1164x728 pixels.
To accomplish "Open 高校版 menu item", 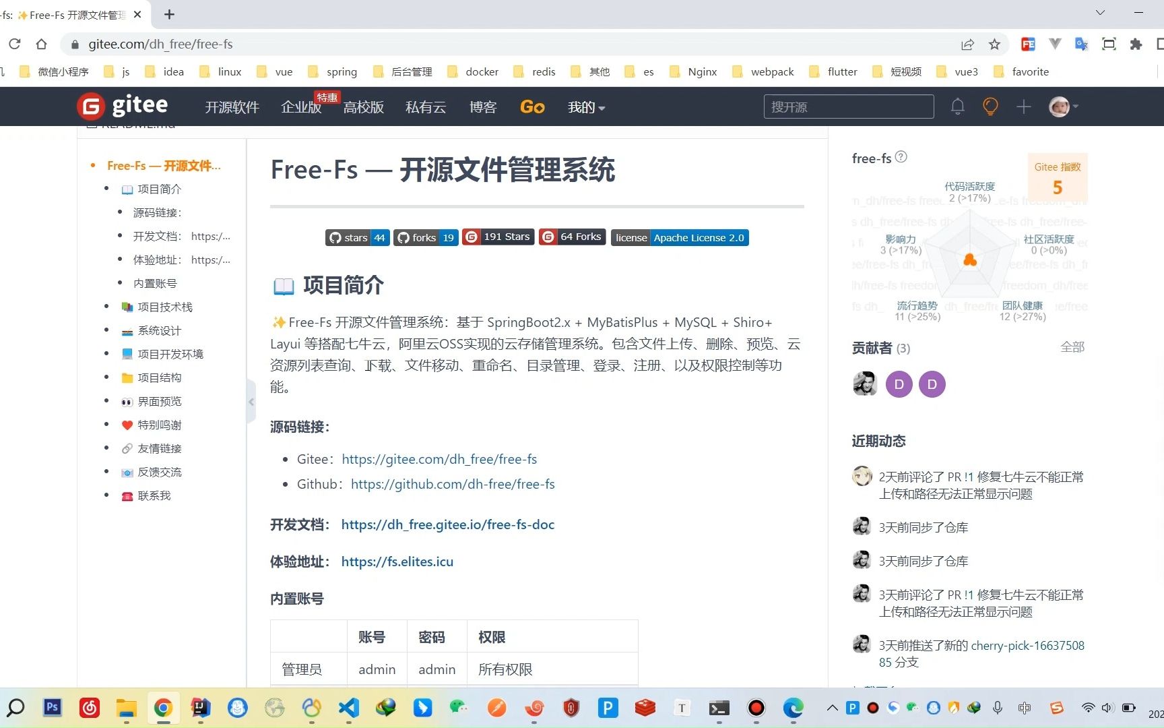I will pyautogui.click(x=363, y=107).
